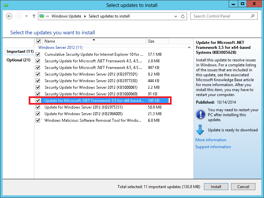The width and height of the screenshot is (264, 198).
Task: Click into Search Control Panel field
Action: (224, 16)
